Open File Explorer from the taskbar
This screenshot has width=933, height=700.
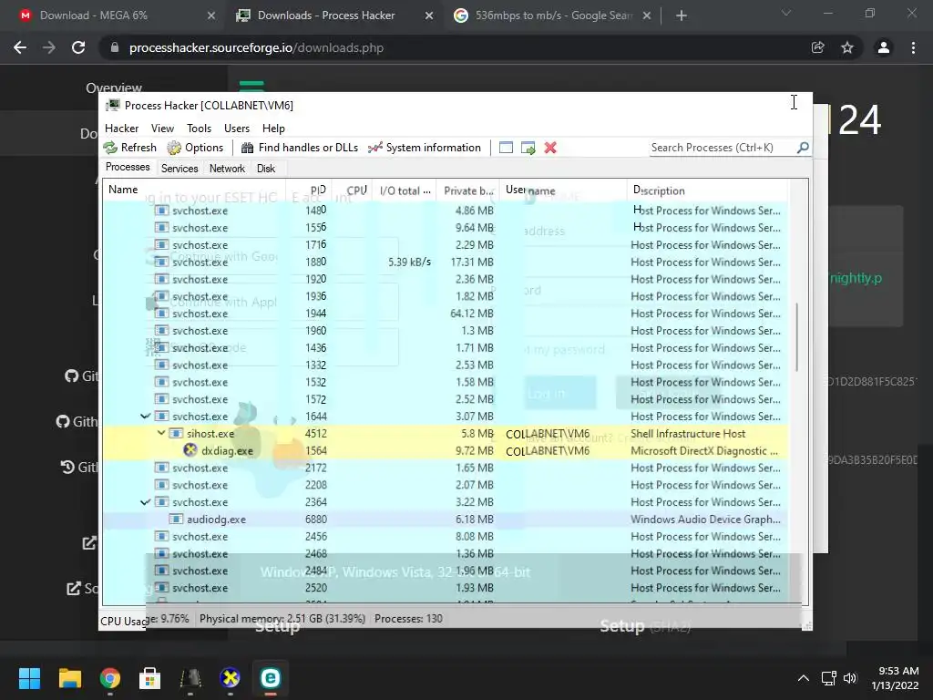[x=69, y=678]
